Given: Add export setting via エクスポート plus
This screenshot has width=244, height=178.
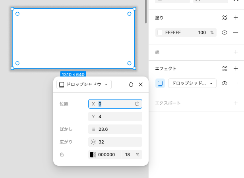Looking at the screenshot, I should pyautogui.click(x=236, y=103).
